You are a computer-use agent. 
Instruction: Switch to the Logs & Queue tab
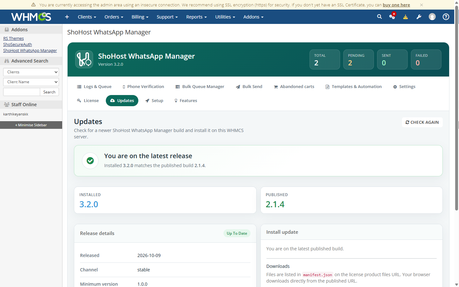(94, 87)
